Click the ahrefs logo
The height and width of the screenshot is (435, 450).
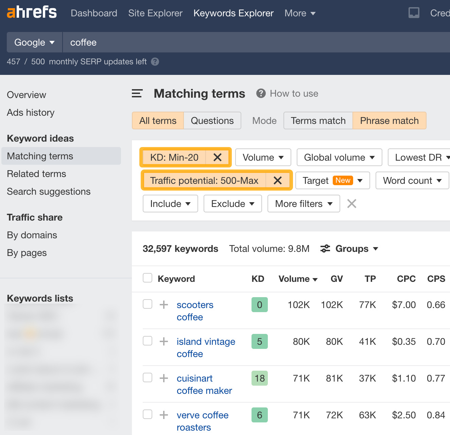32,13
